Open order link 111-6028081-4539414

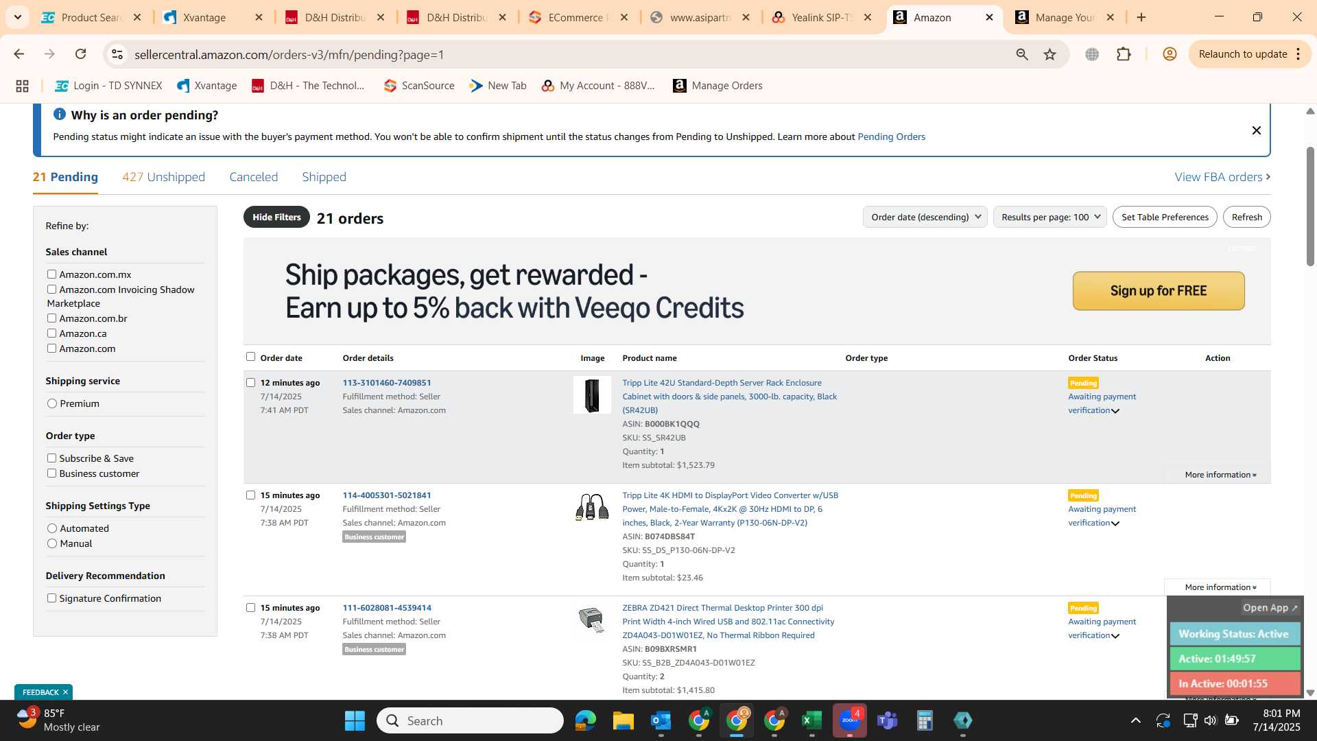[387, 608]
